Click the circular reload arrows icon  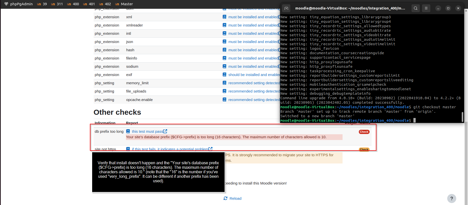click(226, 198)
